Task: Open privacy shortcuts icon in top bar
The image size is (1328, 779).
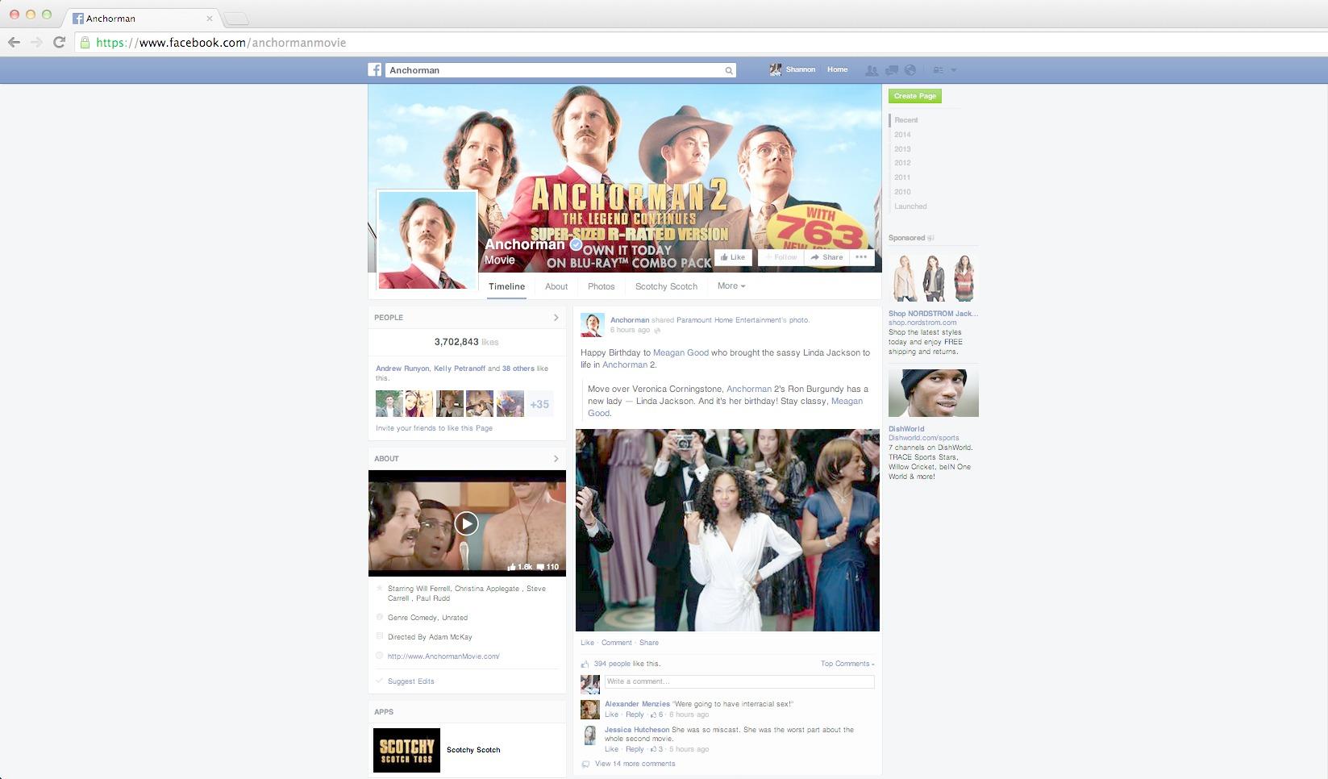Action: pos(938,70)
